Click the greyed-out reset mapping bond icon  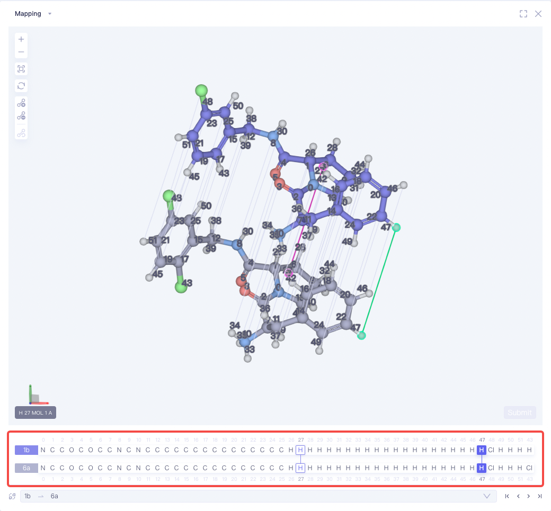(21, 133)
